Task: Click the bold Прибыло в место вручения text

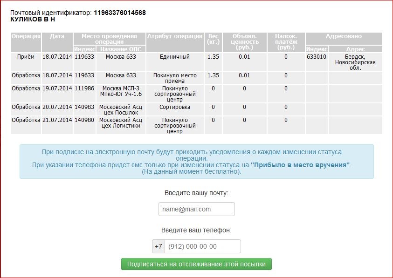Action: (x=300, y=165)
